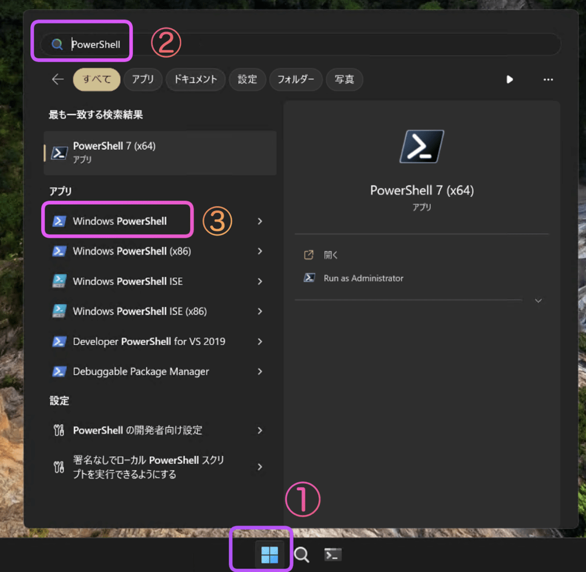Switch to the ドキュメント filter tab
The width and height of the screenshot is (586, 572).
click(195, 80)
